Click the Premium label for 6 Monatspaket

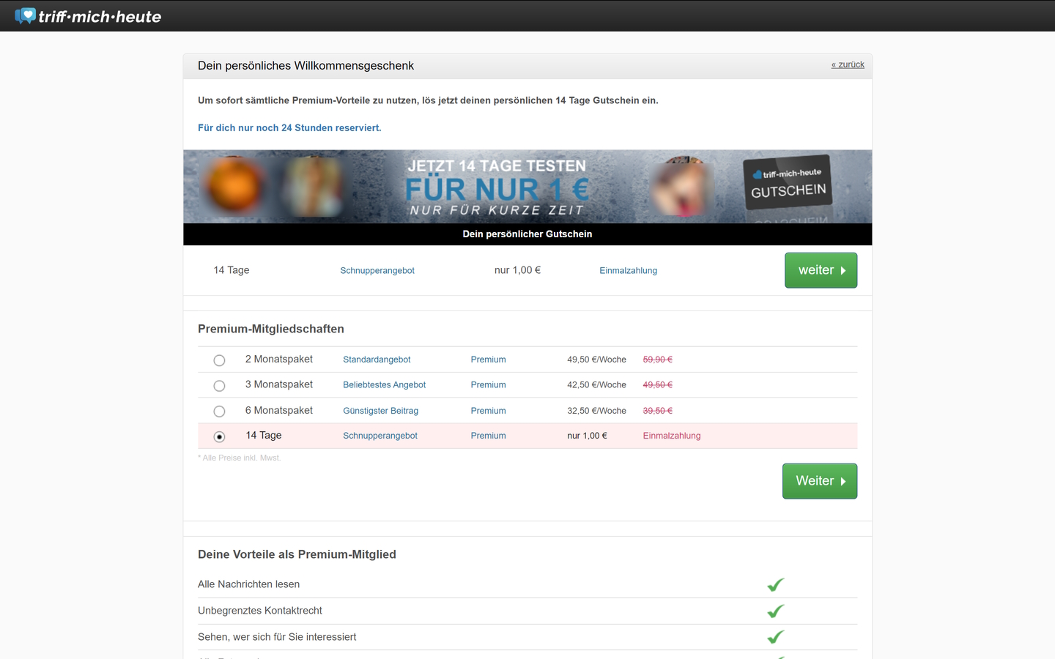488,411
